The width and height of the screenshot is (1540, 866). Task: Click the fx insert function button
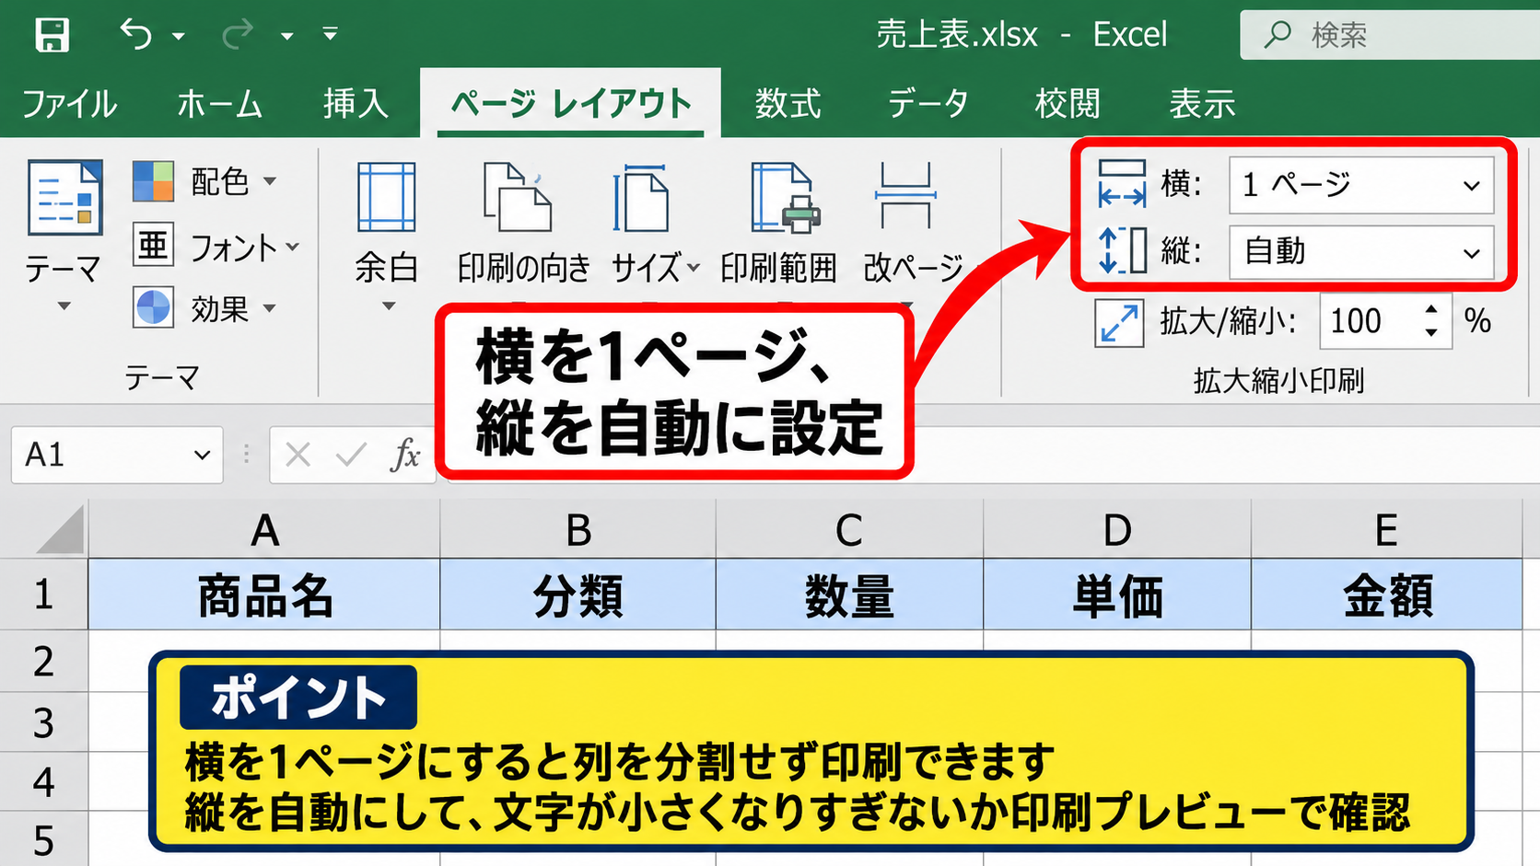[x=405, y=455]
